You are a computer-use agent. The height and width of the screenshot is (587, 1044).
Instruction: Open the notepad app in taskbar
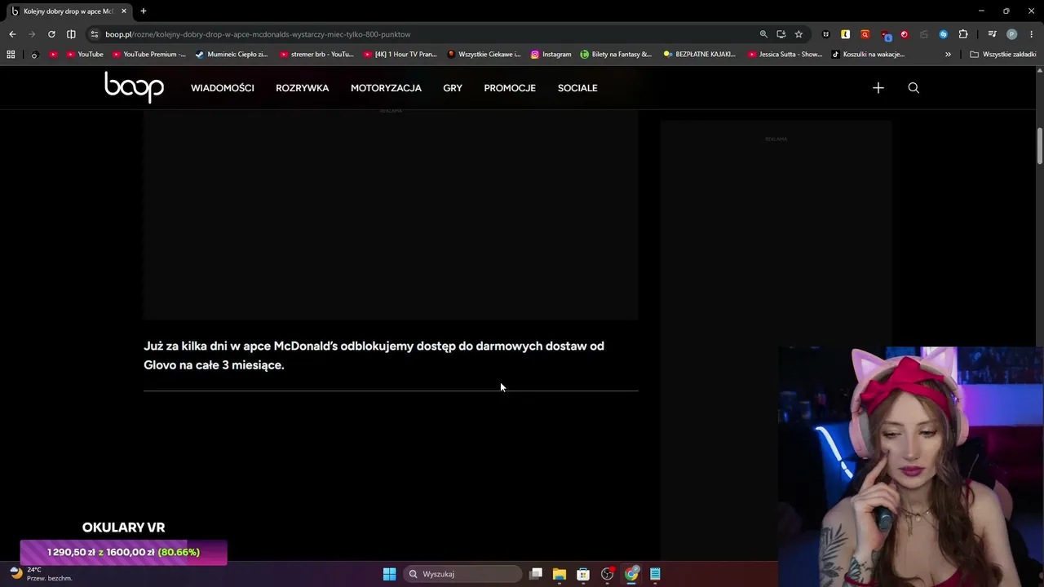click(x=655, y=574)
